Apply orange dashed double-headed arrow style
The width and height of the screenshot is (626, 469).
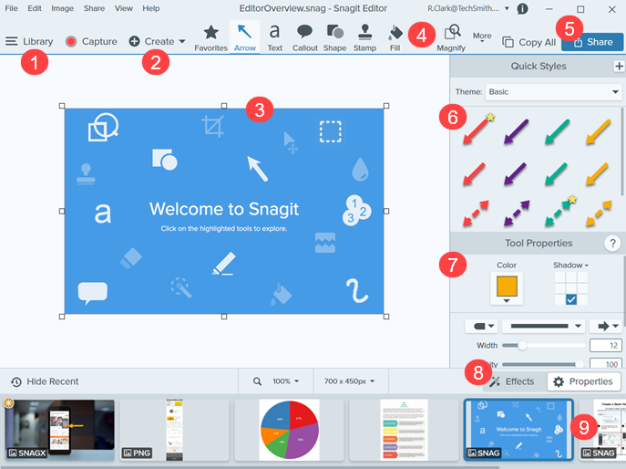click(599, 214)
